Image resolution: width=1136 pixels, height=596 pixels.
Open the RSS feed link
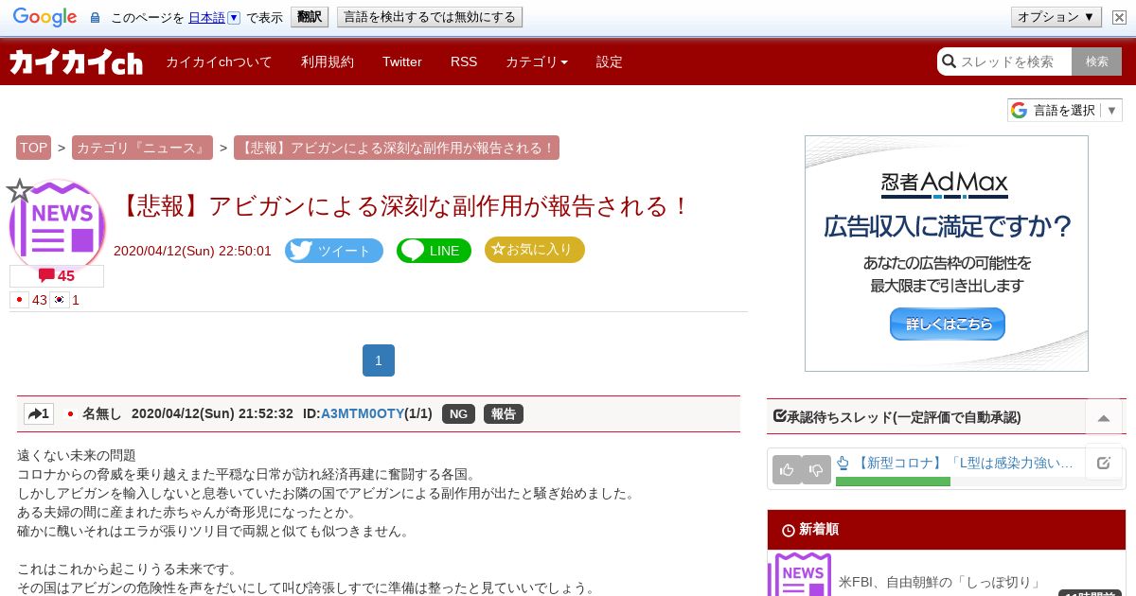point(464,61)
